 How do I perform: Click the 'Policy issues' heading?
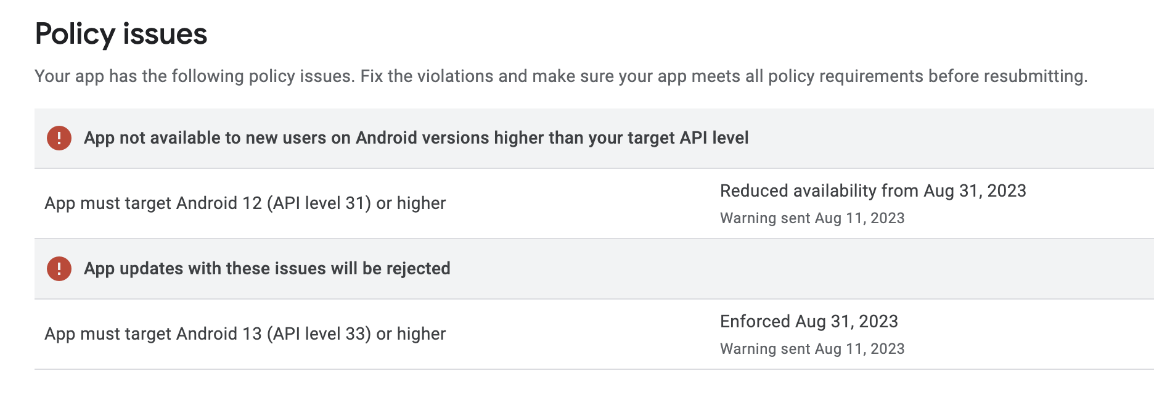pyautogui.click(x=121, y=34)
